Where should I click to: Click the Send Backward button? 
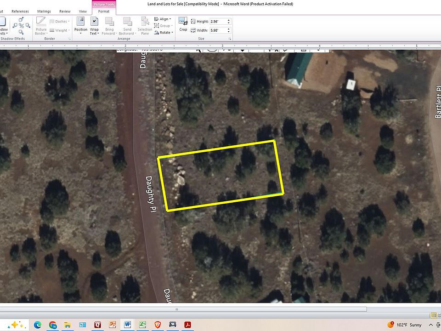[127, 26]
